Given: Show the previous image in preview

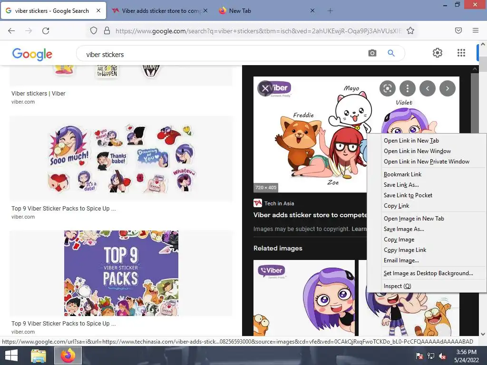Looking at the screenshot, I should click(x=428, y=88).
